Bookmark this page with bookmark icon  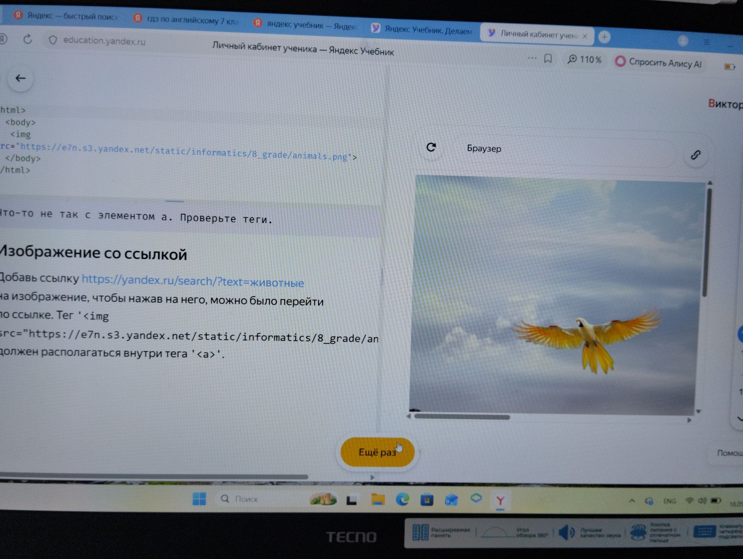[x=548, y=58]
